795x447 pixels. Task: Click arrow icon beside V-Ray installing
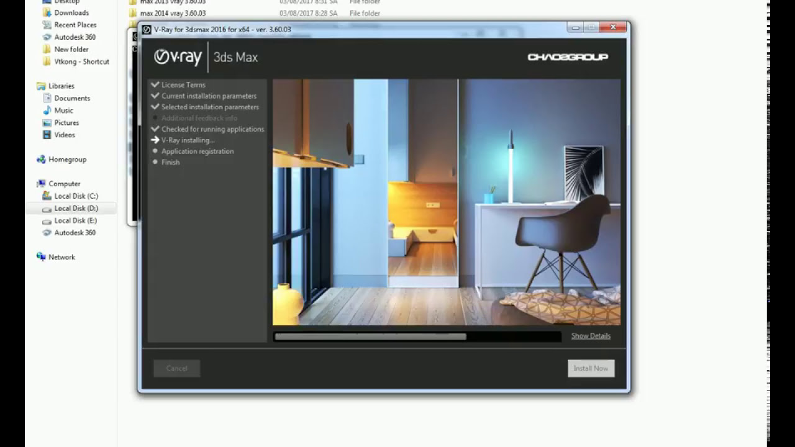point(155,140)
